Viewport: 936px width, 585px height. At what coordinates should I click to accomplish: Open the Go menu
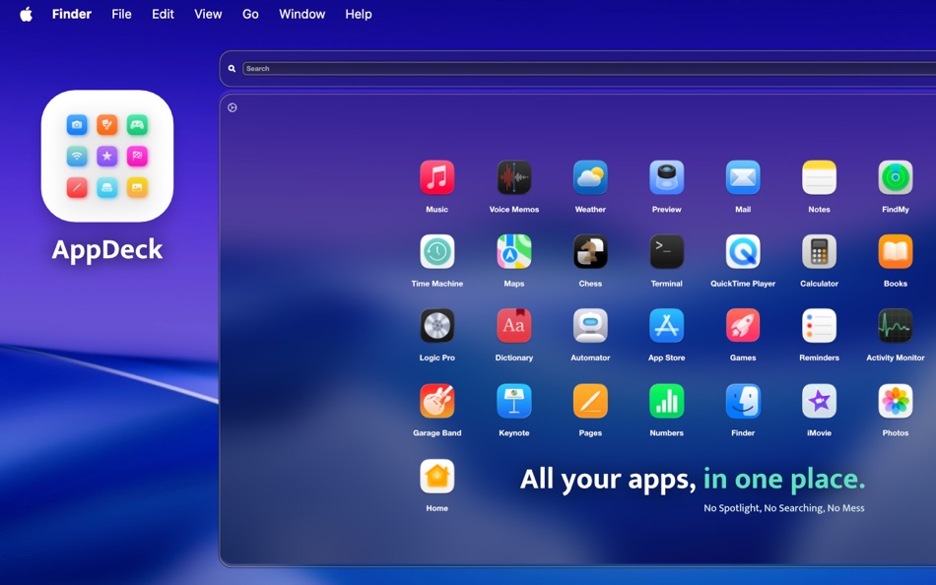(250, 14)
